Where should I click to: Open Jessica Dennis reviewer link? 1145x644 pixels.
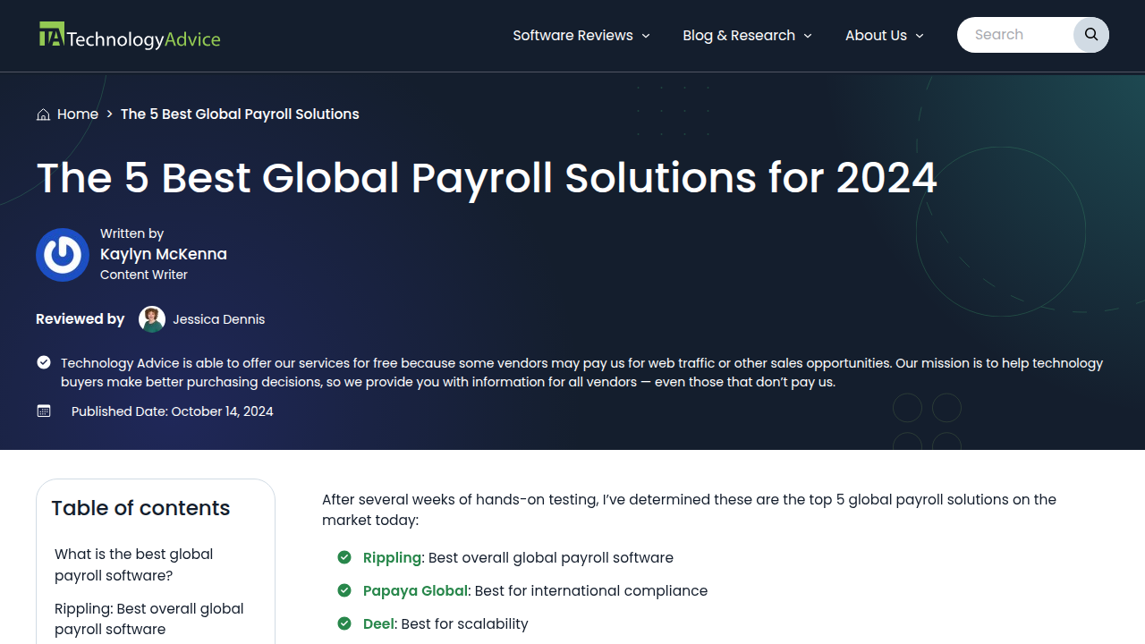218,319
